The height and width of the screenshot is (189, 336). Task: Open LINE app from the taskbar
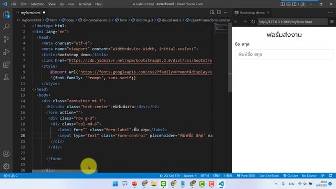[x=163, y=184]
